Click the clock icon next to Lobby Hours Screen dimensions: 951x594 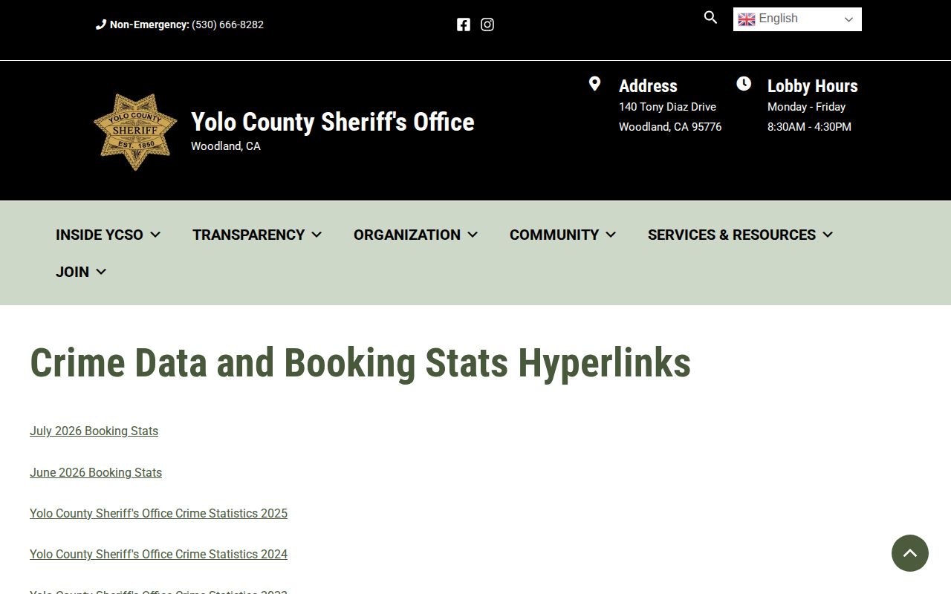coord(744,84)
